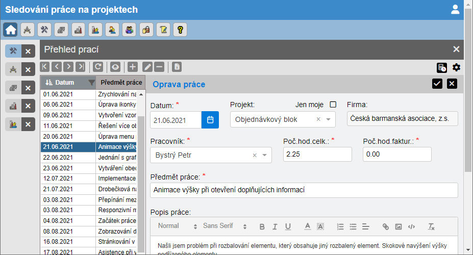Close the tools sidebar tab

coord(28,51)
